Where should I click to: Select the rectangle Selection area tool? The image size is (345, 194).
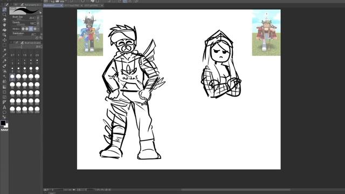pos(4,45)
